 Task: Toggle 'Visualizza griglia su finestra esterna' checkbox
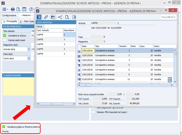click(4, 127)
